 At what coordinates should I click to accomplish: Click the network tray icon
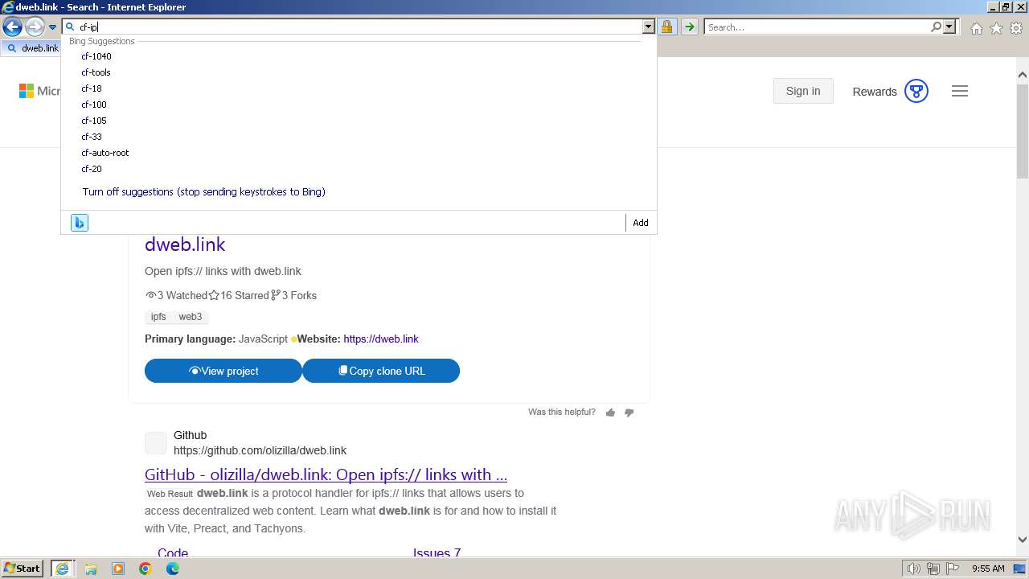click(933, 569)
